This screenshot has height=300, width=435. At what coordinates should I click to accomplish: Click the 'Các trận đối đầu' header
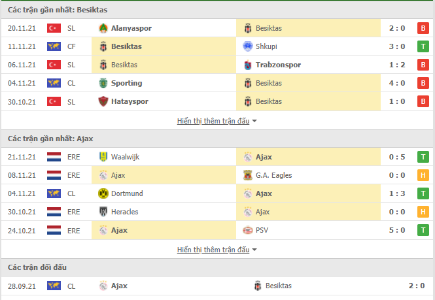[37, 267]
